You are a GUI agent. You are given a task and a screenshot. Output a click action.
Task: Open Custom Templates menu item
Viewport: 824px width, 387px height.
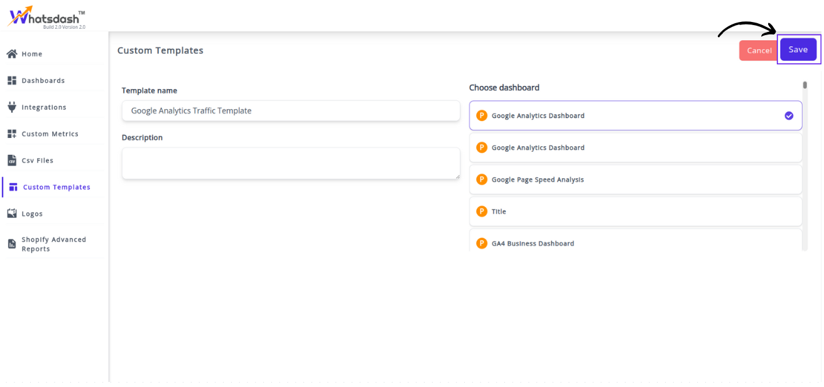(57, 187)
